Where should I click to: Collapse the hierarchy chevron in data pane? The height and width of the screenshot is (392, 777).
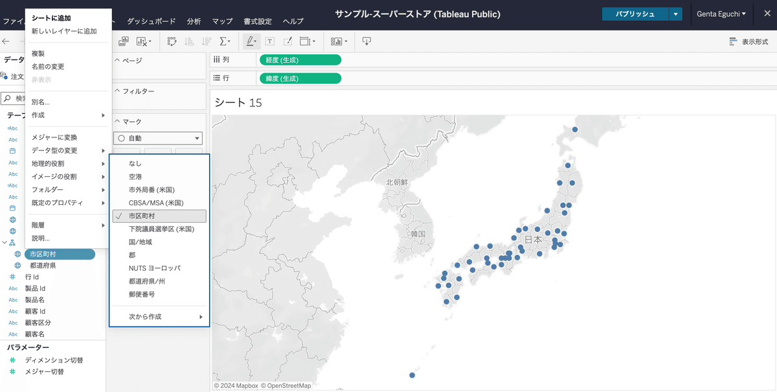pyautogui.click(x=5, y=242)
